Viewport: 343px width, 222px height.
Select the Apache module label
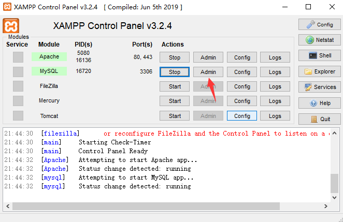coord(49,56)
